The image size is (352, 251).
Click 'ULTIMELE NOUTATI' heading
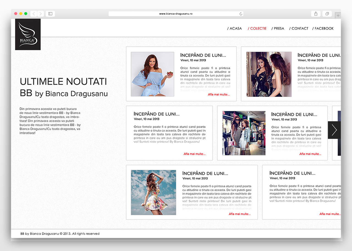click(x=63, y=82)
